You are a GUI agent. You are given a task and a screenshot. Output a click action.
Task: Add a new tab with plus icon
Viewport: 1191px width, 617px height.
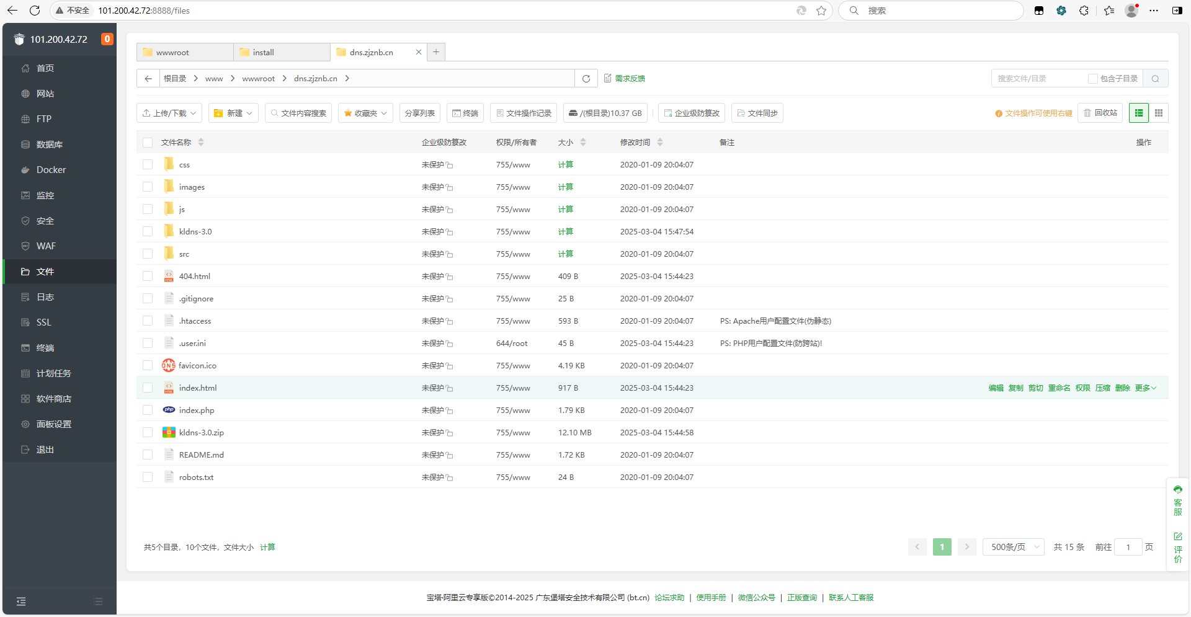436,52
